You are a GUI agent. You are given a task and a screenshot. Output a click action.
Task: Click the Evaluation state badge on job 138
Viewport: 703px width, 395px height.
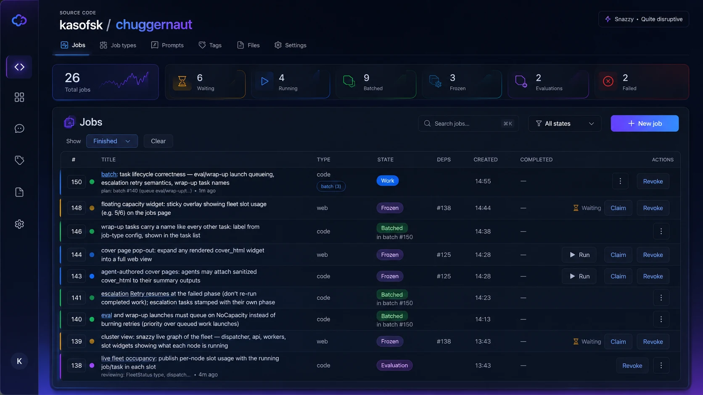click(x=394, y=365)
